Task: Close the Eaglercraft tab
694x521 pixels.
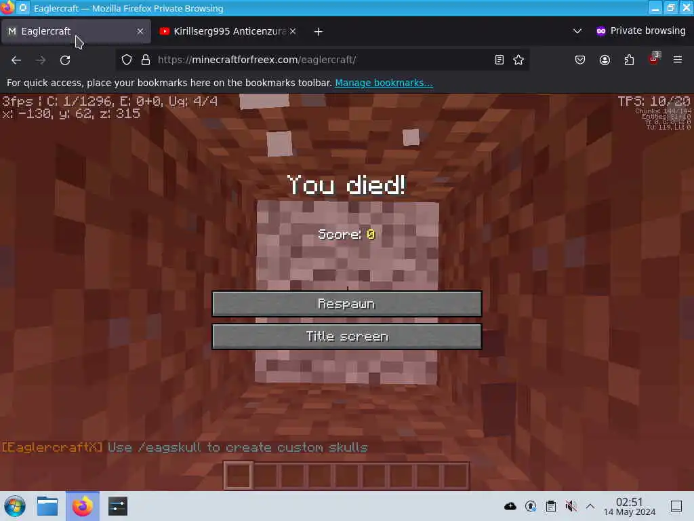Action: pos(140,31)
